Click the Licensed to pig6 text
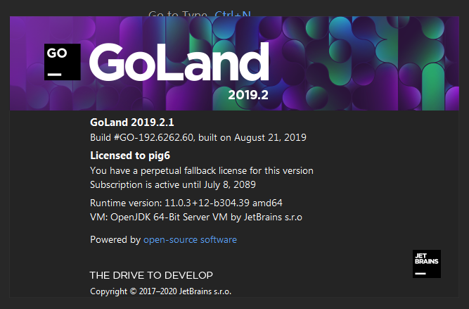Screen dimensions: 469x309 130,156
